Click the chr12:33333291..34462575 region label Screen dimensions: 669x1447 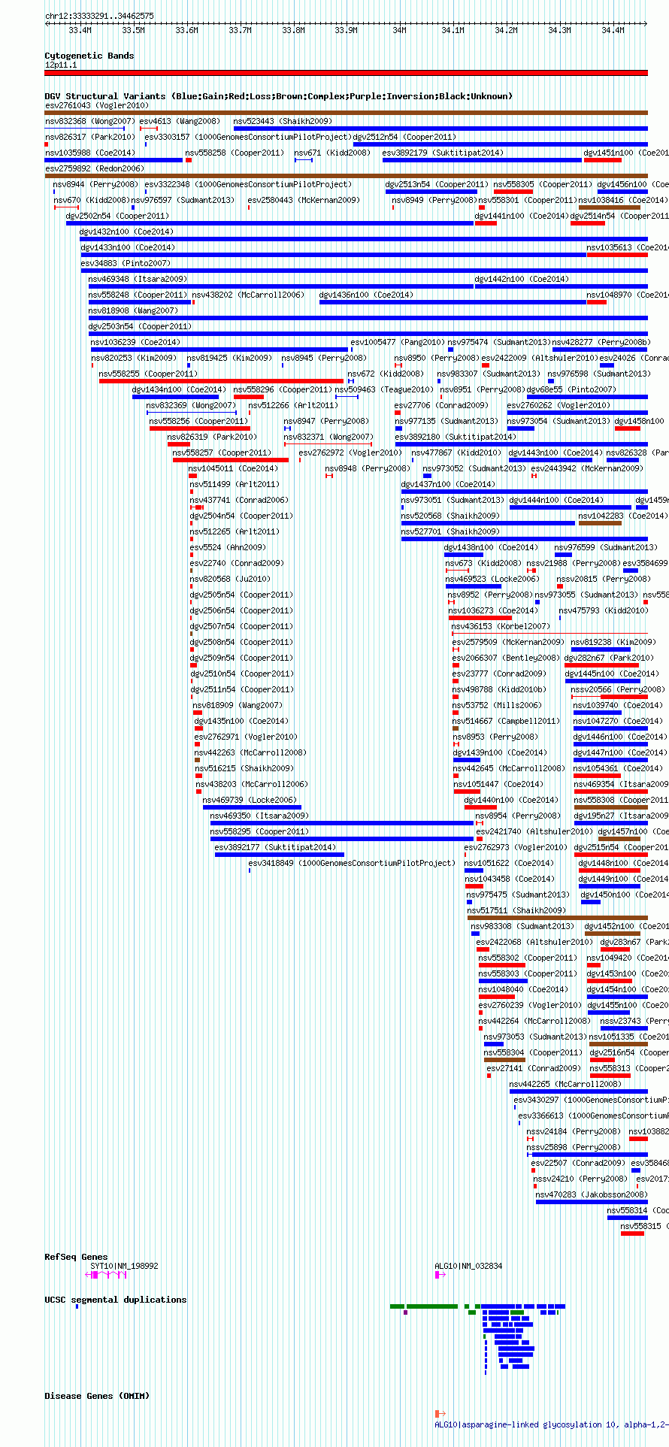(x=99, y=16)
